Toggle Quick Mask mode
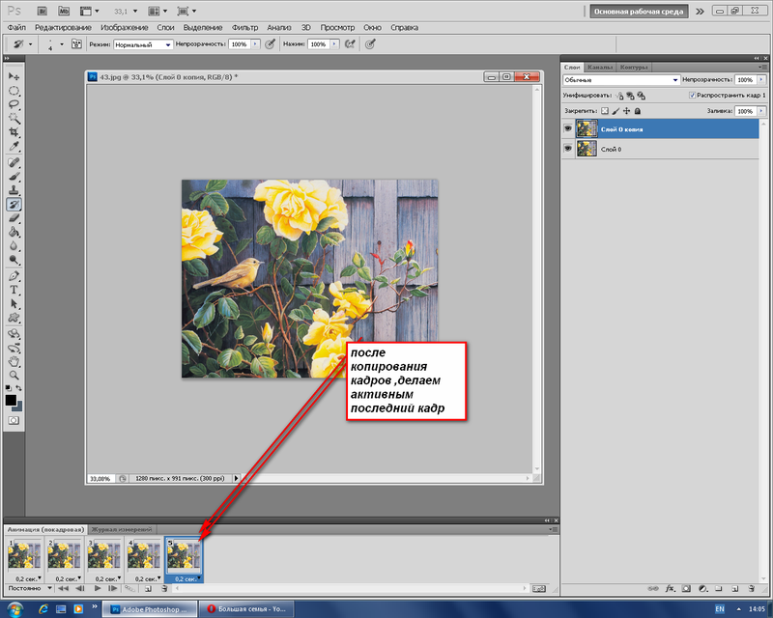773x618 pixels. (x=14, y=420)
